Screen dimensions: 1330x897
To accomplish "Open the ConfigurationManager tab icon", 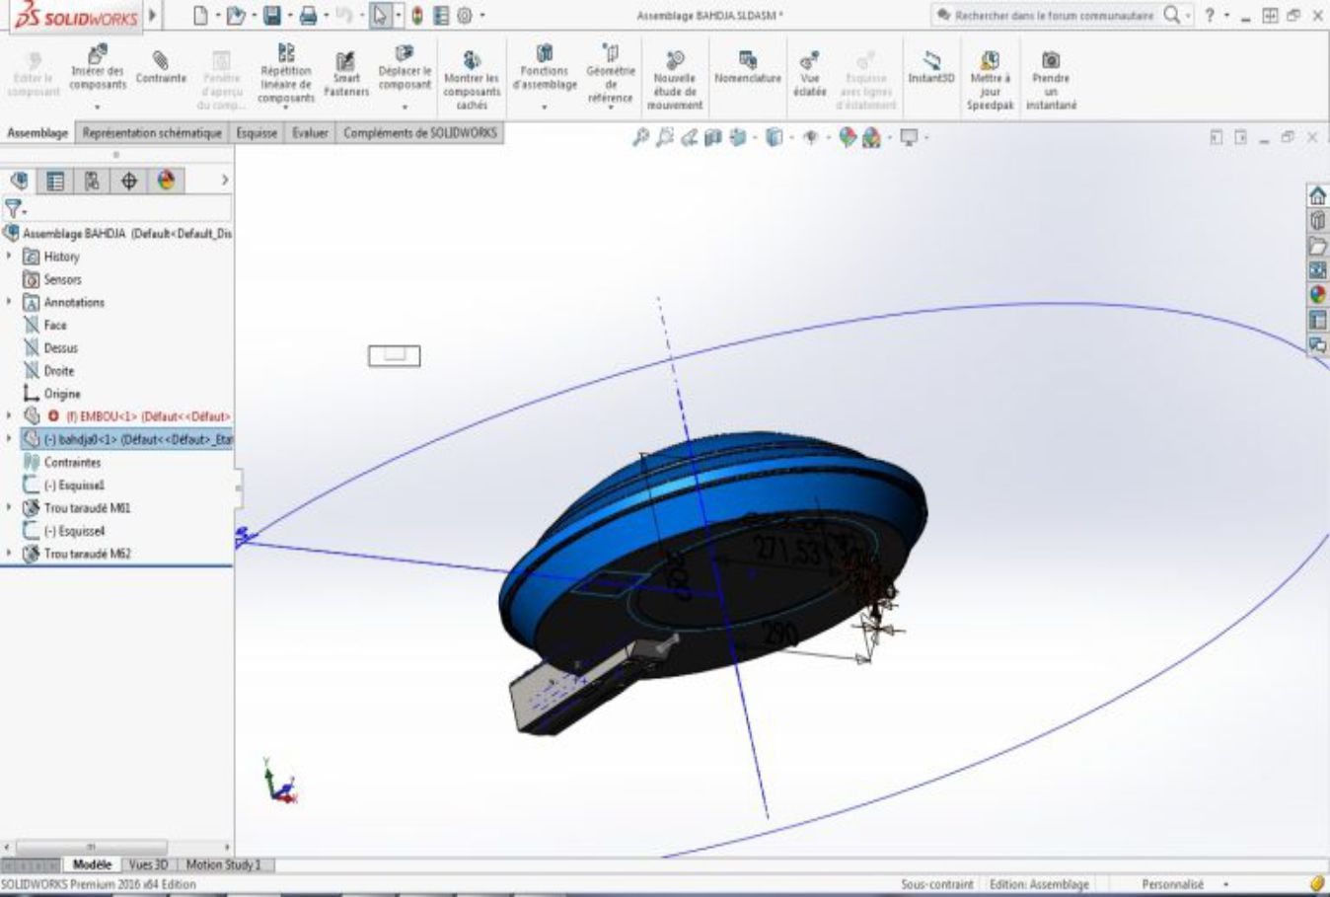I will (92, 181).
